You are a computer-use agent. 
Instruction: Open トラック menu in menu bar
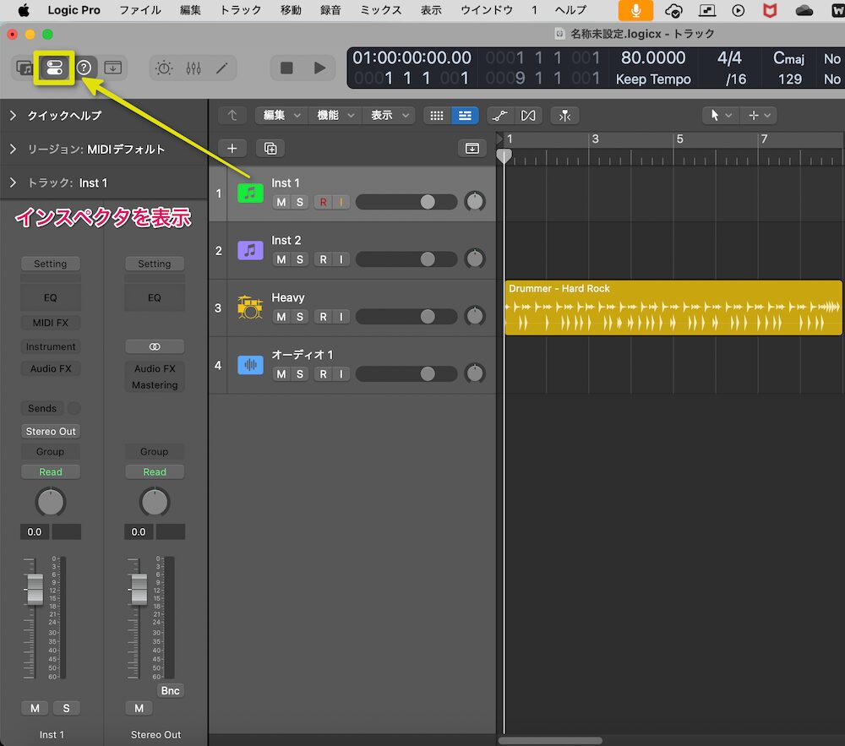240,10
